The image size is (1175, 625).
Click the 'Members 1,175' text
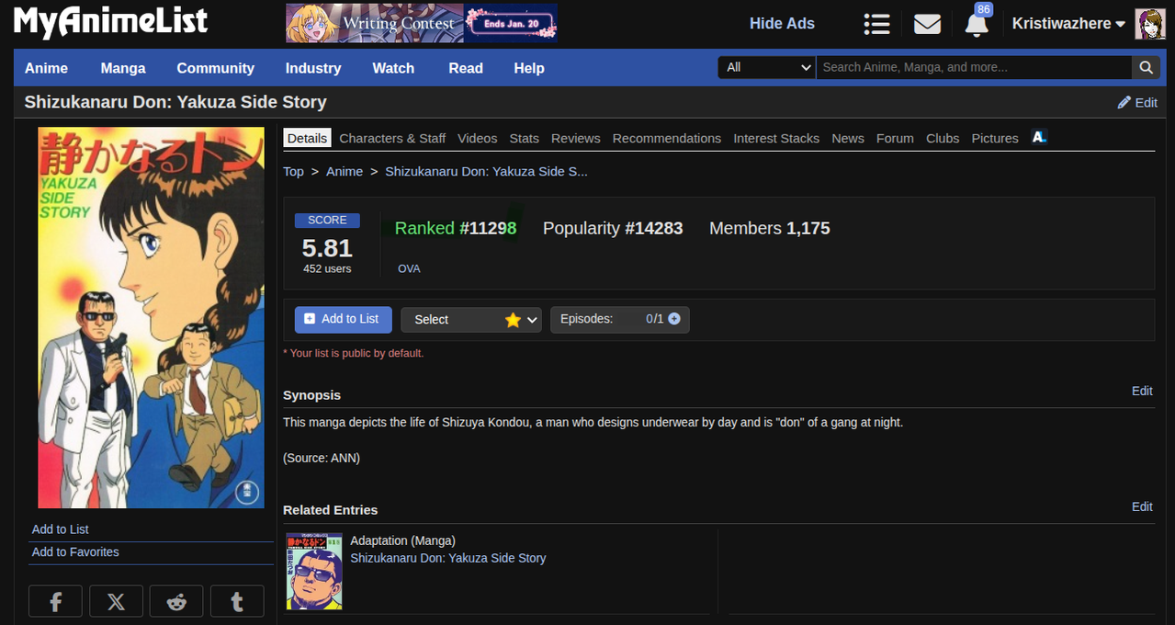769,228
